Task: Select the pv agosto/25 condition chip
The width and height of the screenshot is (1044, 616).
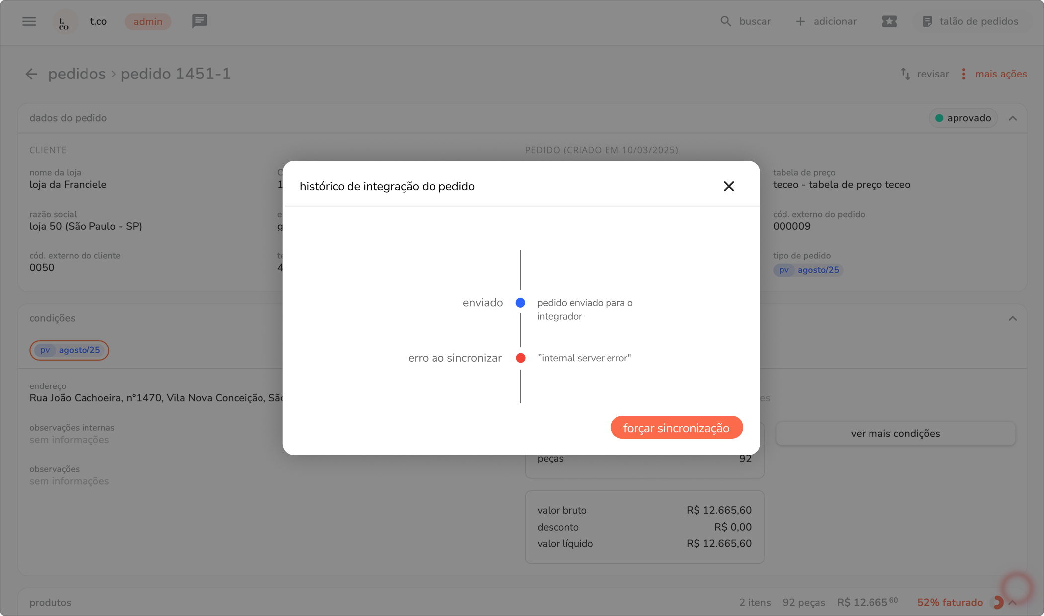Action: 69,350
